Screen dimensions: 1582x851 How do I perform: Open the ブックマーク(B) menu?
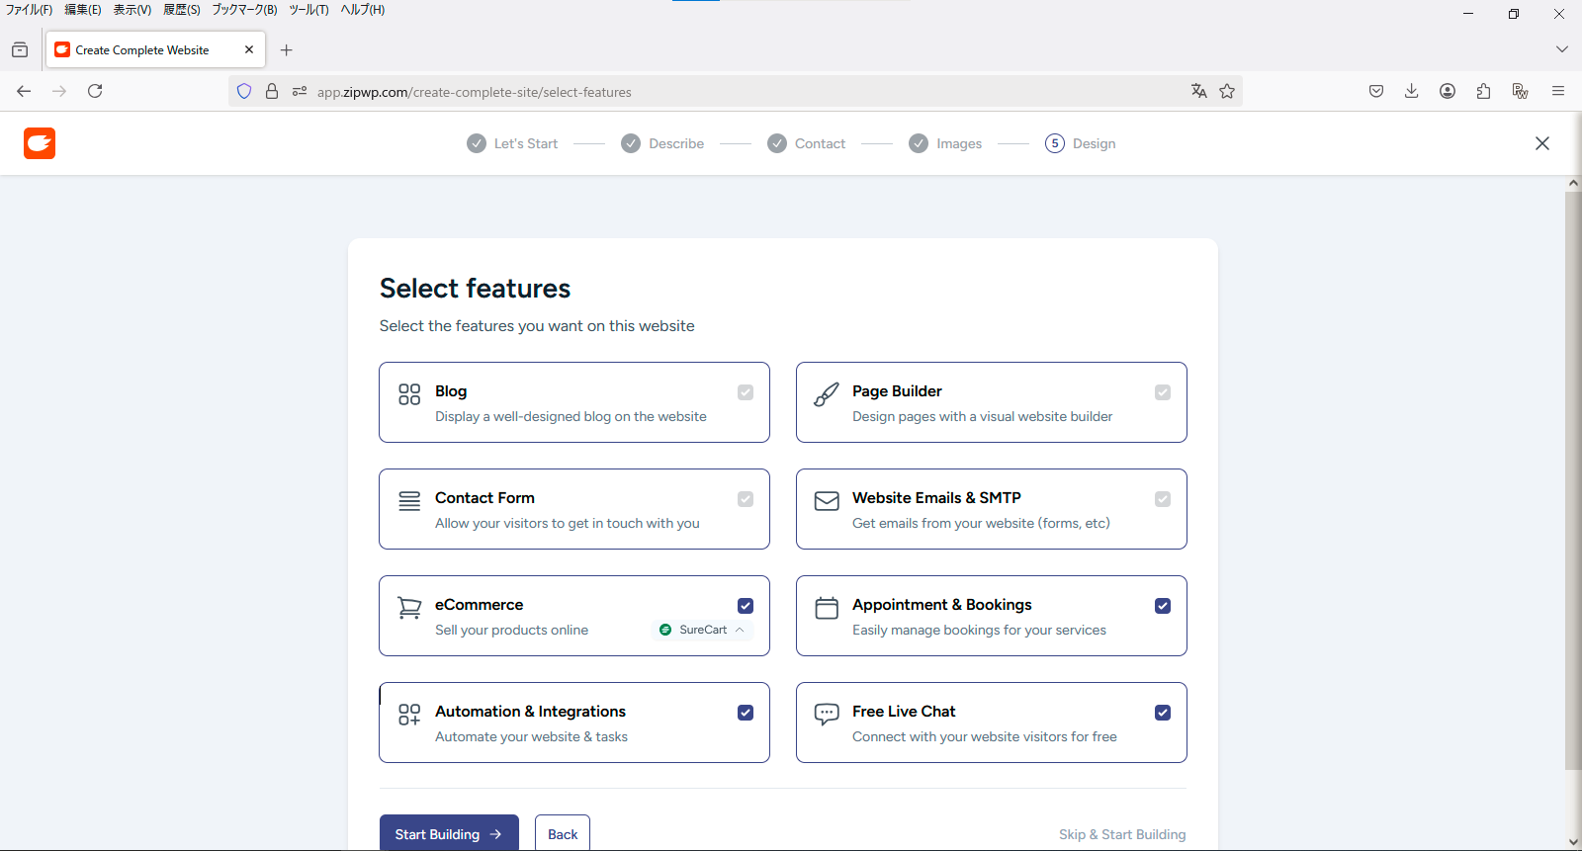[x=244, y=10]
